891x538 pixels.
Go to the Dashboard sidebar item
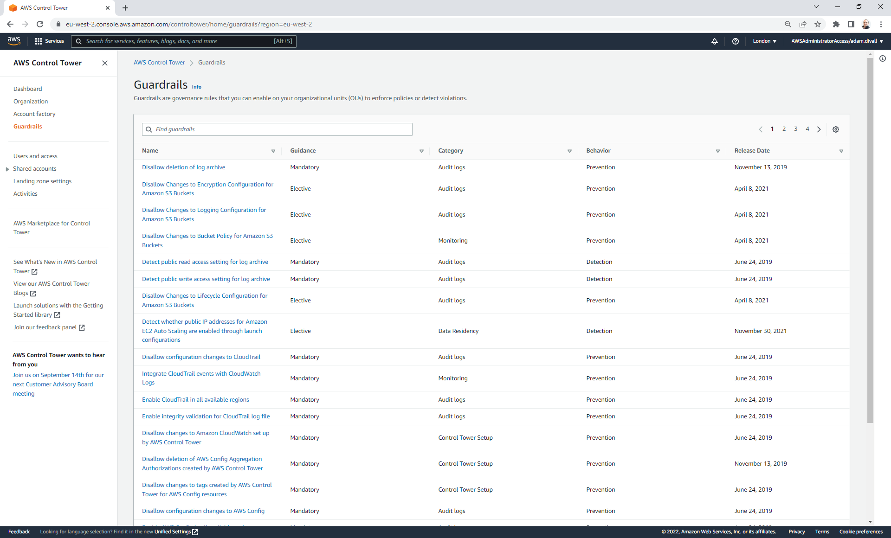click(27, 89)
